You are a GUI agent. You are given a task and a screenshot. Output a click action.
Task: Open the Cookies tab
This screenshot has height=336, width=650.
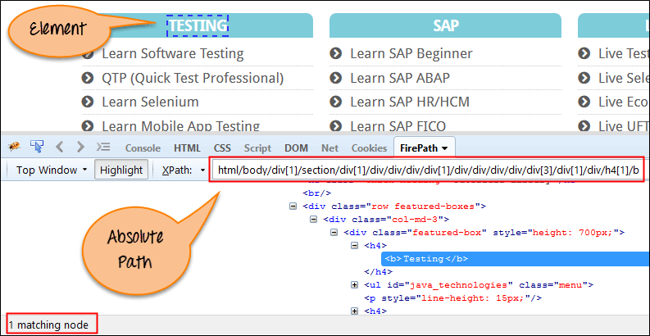(x=369, y=148)
